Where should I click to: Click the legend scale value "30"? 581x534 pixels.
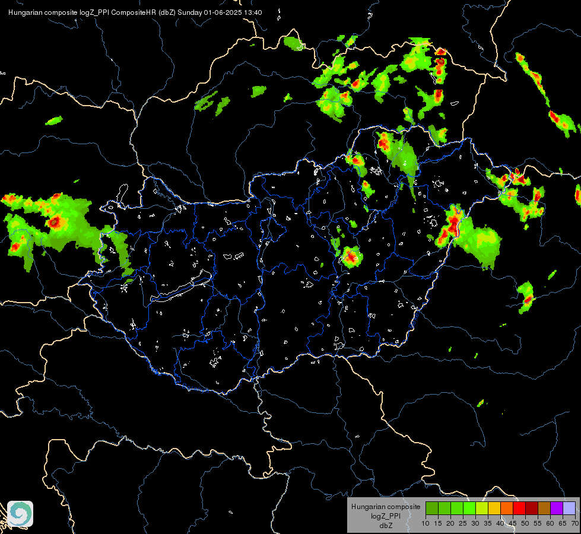(x=475, y=523)
